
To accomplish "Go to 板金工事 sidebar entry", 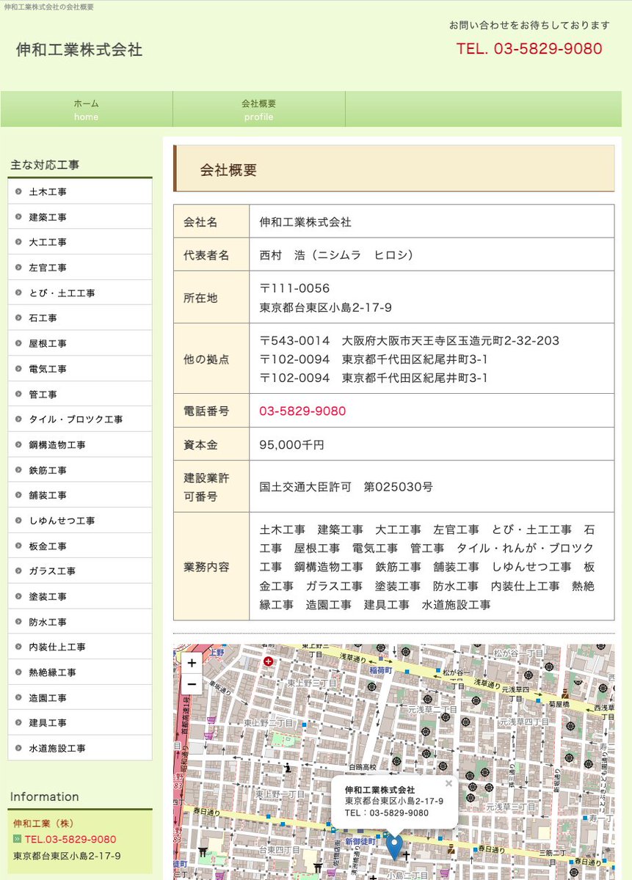I will (x=80, y=546).
